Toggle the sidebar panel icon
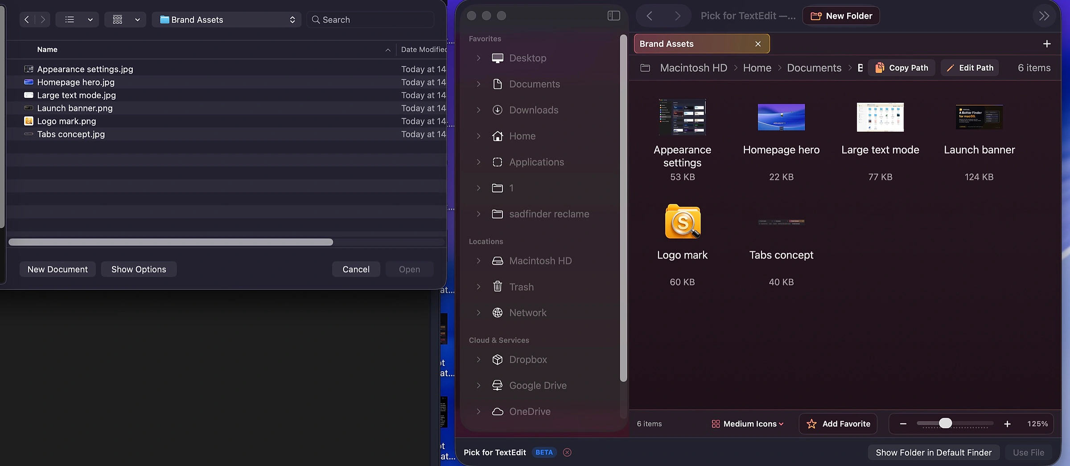The height and width of the screenshot is (466, 1070). point(613,16)
